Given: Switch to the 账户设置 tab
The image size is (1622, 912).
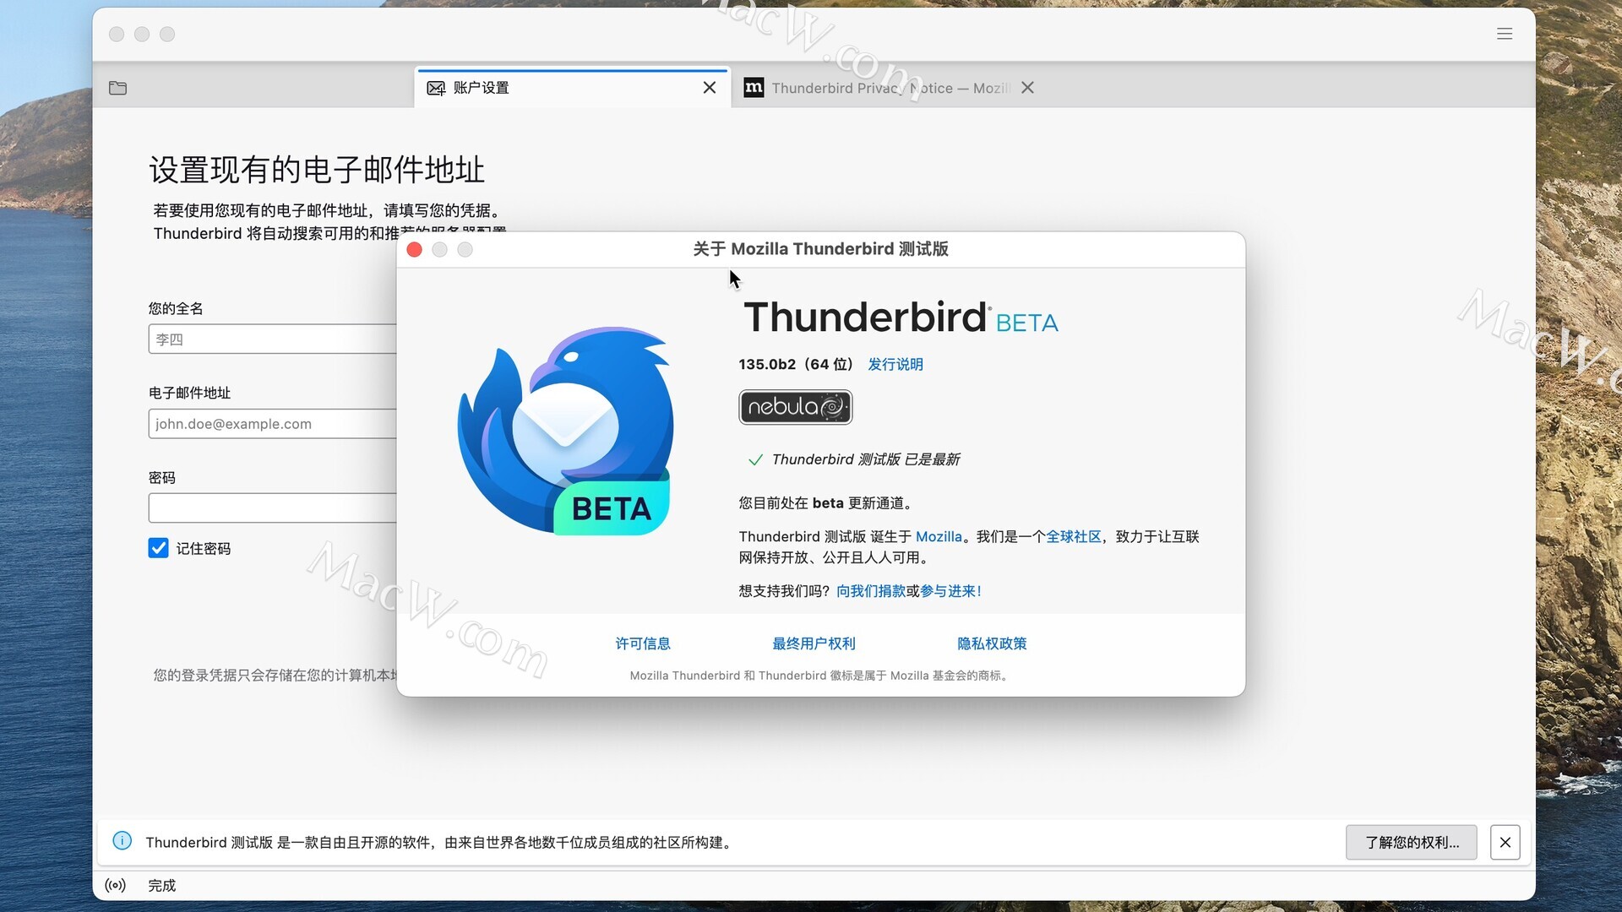Looking at the screenshot, I should [572, 88].
